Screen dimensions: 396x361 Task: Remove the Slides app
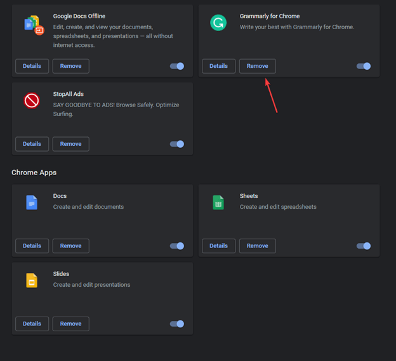click(70, 324)
